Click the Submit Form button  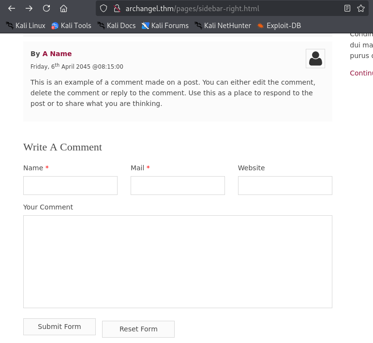tap(60, 327)
